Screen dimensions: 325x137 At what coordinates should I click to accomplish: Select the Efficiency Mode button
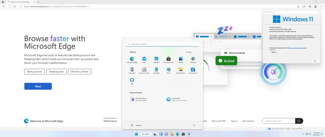pos(80,71)
